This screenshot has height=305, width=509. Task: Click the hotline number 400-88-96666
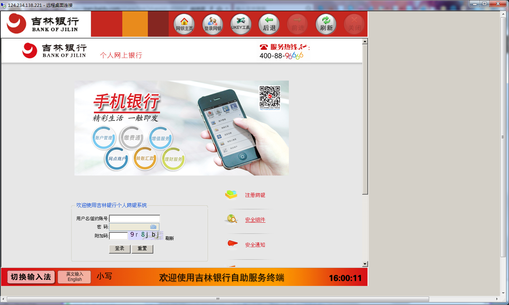point(281,56)
